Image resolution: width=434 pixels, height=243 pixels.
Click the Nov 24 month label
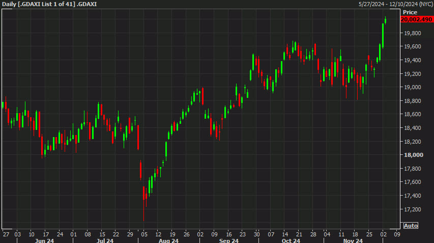pos(353,240)
